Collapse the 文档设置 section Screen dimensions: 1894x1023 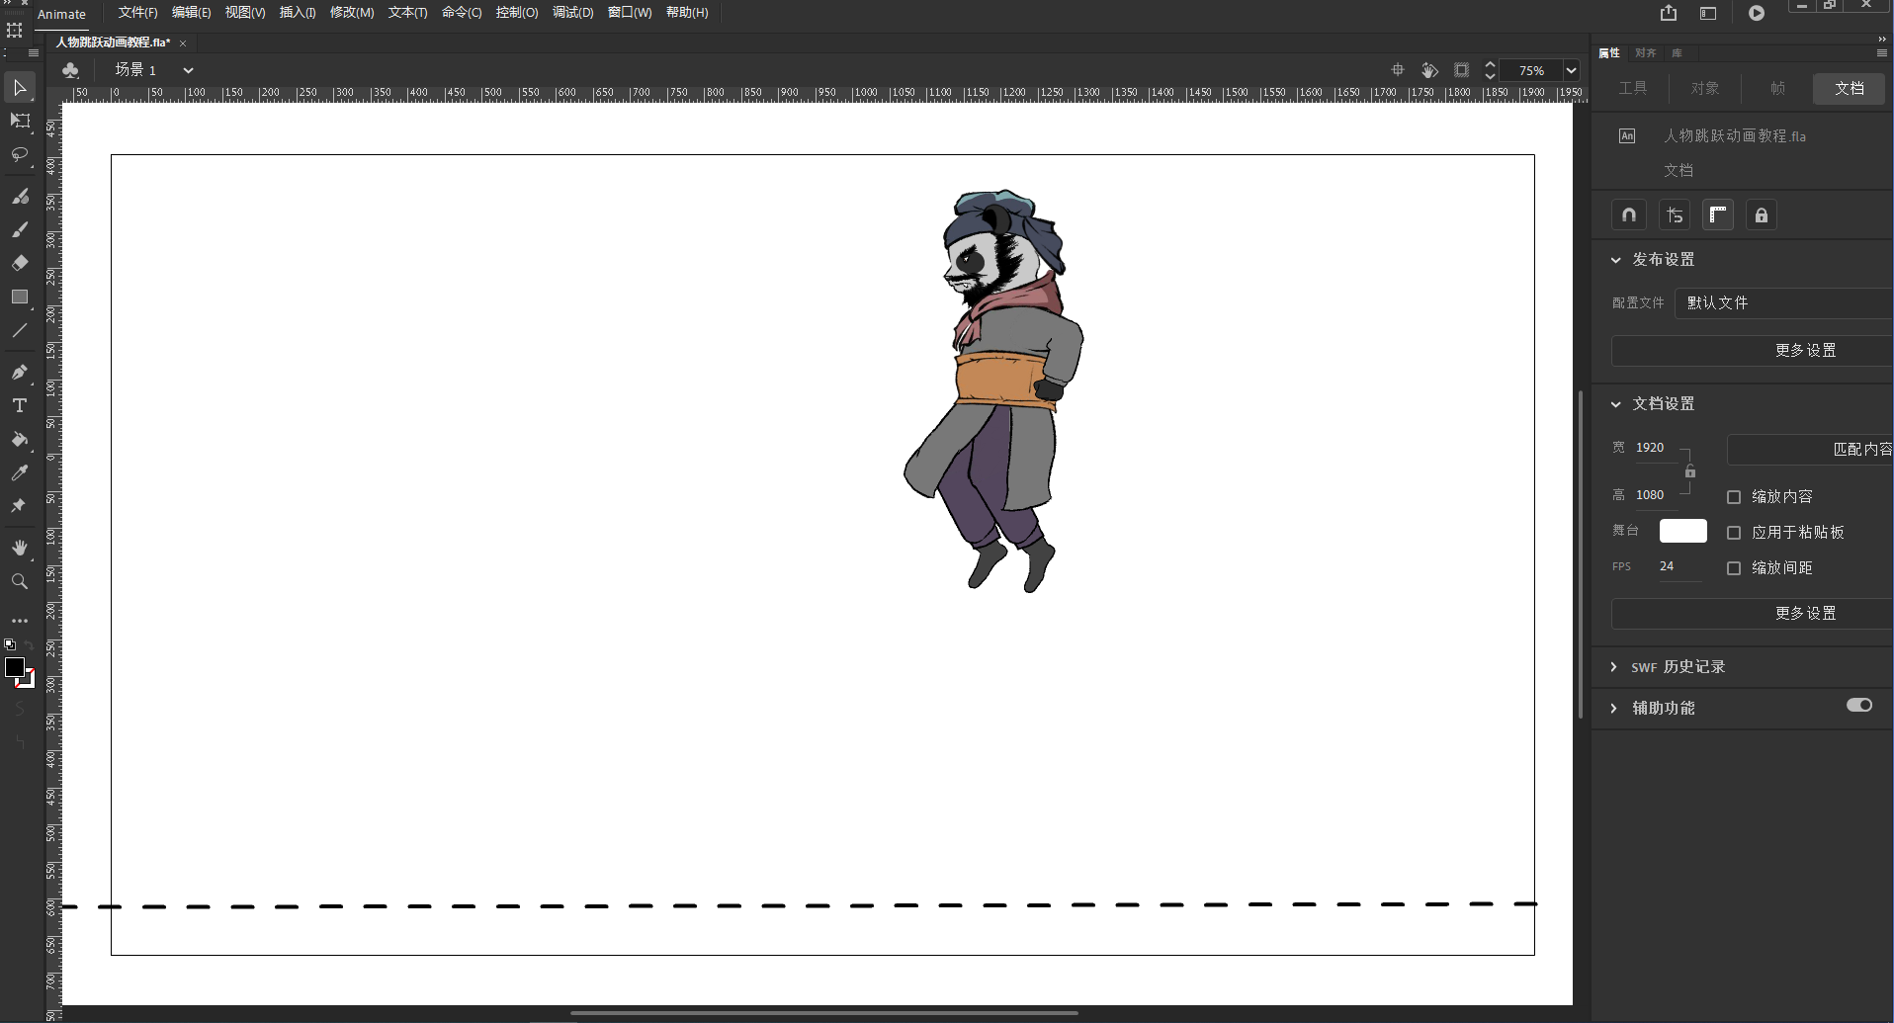(1616, 404)
